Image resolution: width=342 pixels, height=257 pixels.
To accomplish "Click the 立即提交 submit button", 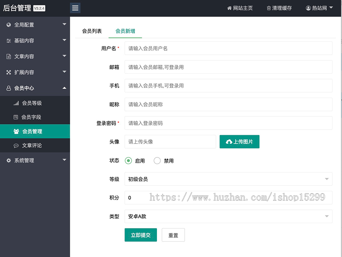I will click(x=141, y=235).
